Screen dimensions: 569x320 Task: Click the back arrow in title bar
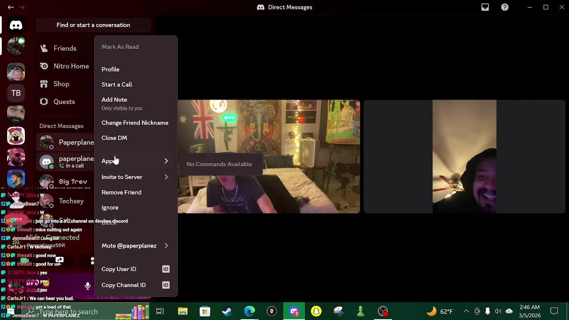[11, 7]
